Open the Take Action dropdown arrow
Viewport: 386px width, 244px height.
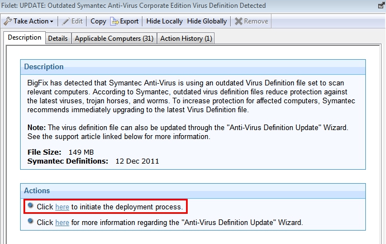[51, 22]
